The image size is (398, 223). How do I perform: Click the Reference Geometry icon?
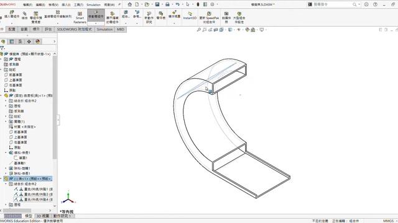pyautogui.click(x=137, y=12)
